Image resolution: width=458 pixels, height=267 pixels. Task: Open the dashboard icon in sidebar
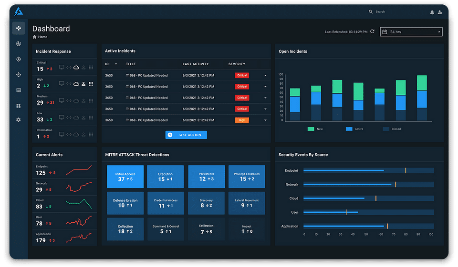pyautogui.click(x=19, y=28)
